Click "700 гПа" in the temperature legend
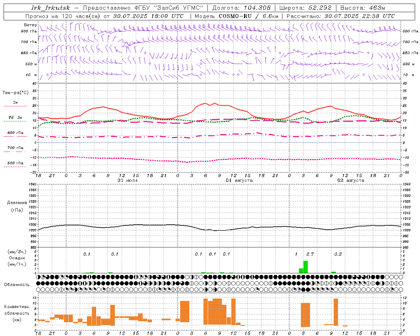The height and width of the screenshot is (336, 420). (x=15, y=148)
